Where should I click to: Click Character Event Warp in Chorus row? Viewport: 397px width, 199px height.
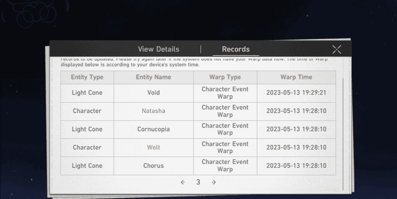pos(225,166)
